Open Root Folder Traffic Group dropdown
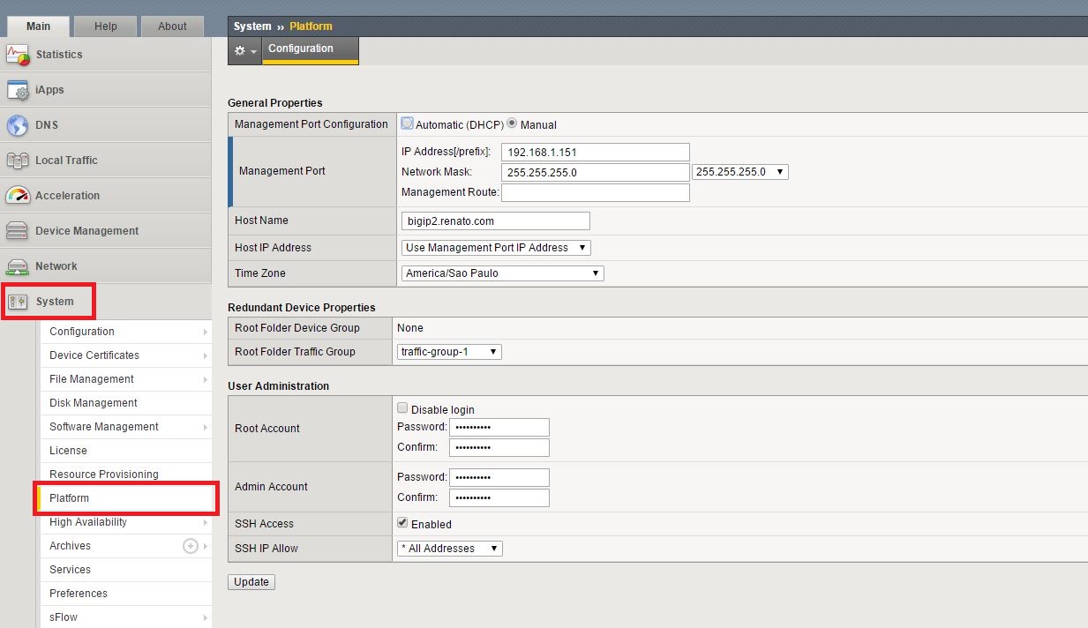The image size is (1088, 628). (x=450, y=352)
